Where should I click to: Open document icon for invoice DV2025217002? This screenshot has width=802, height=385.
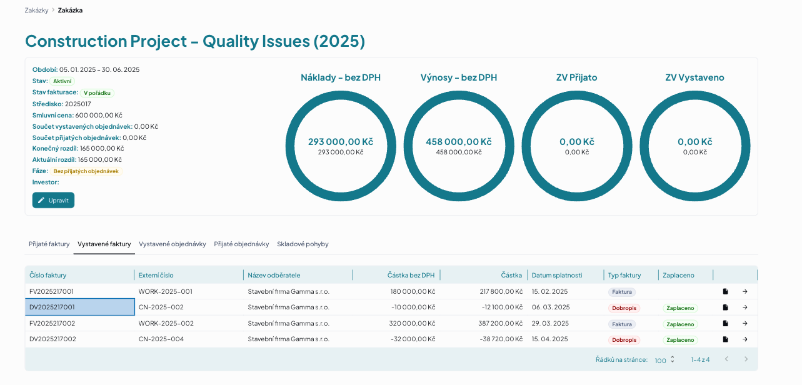(725, 339)
